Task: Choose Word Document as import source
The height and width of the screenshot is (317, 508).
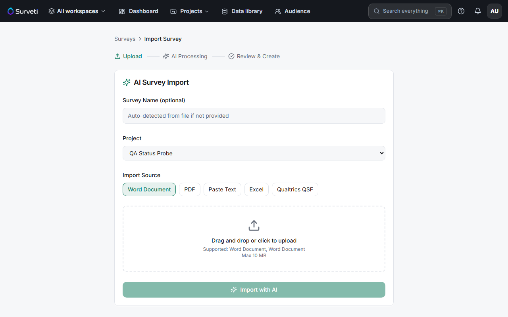Action: click(x=149, y=189)
